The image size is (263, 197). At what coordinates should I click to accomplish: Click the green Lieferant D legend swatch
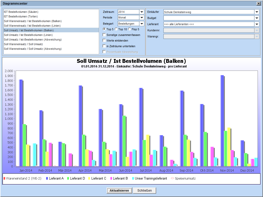pyautogui.click(x=68, y=178)
